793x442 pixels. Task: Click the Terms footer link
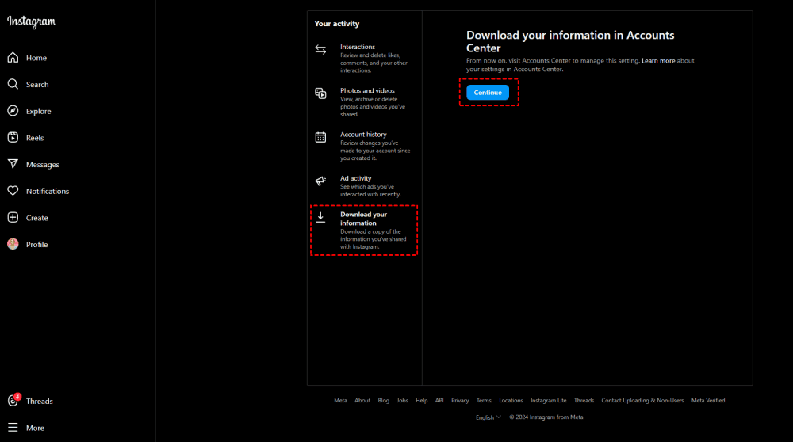[484, 401]
